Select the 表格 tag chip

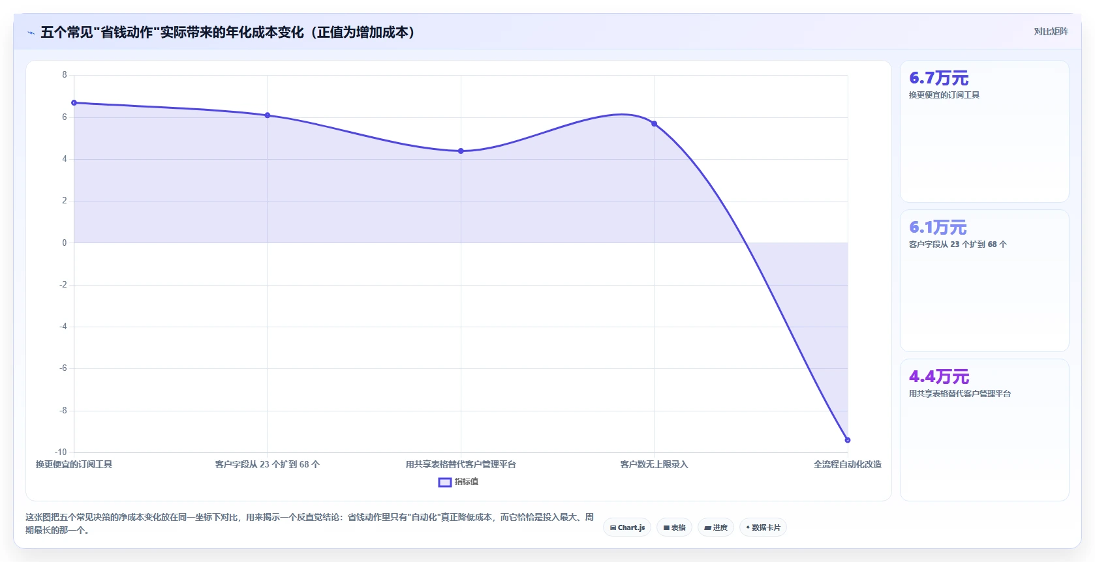(x=675, y=527)
